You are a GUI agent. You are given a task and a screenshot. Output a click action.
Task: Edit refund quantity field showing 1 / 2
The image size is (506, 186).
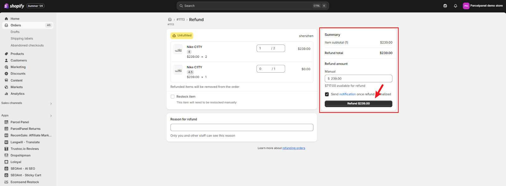271,48
